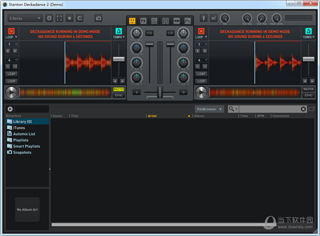Toggle the LEAP button on right deck
The image size is (320, 236).
201,74
